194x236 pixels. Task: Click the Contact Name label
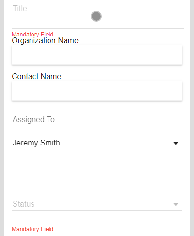click(36, 76)
